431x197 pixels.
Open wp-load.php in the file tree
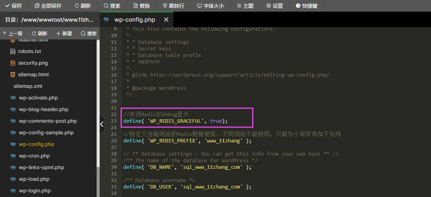point(34,179)
